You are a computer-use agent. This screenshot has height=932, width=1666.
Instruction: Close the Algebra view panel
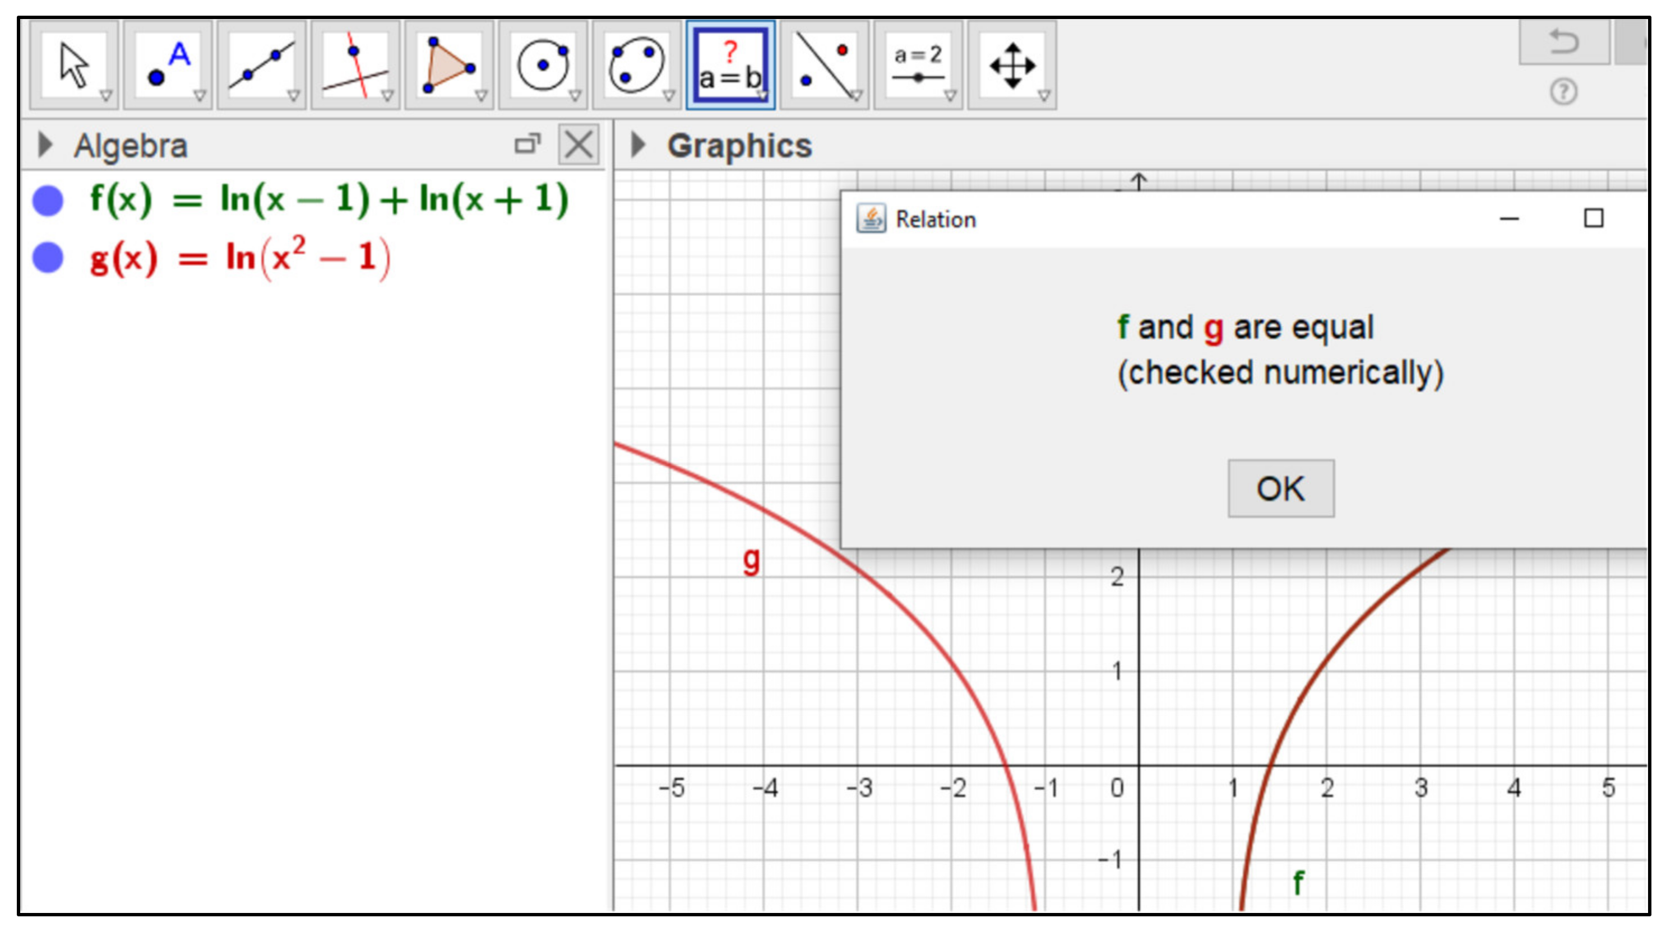(578, 144)
